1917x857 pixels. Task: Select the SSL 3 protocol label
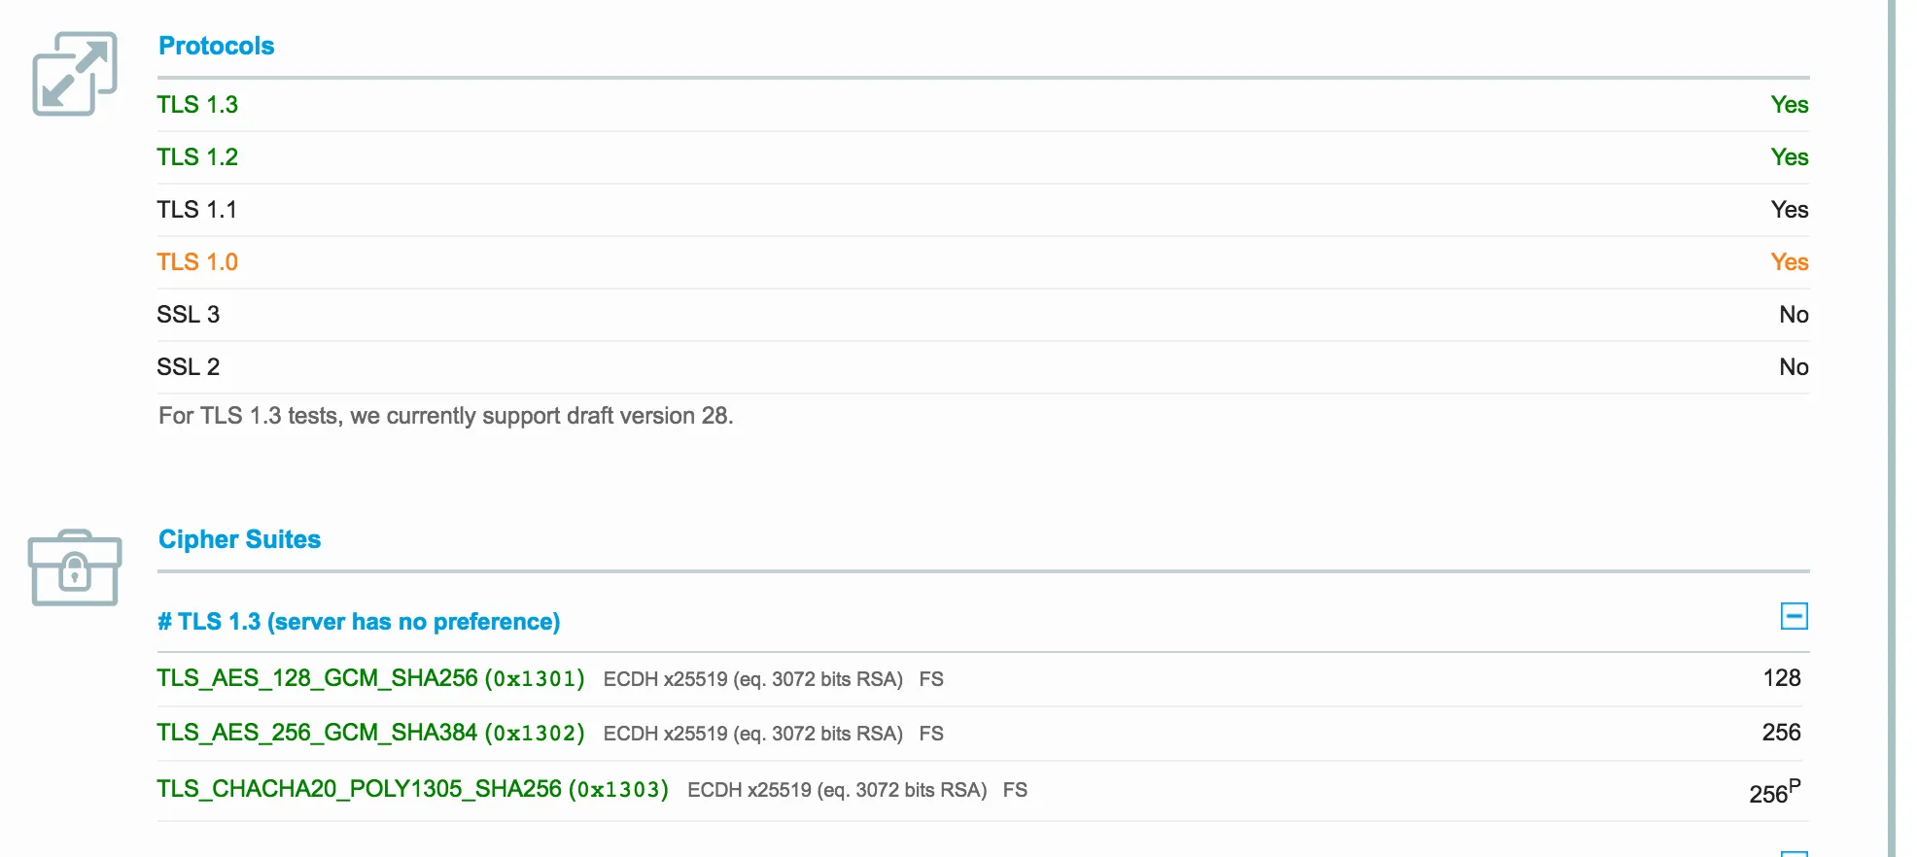[188, 315]
